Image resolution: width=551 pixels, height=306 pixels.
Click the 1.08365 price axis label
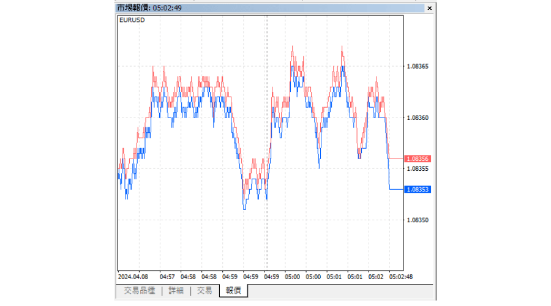coord(419,66)
